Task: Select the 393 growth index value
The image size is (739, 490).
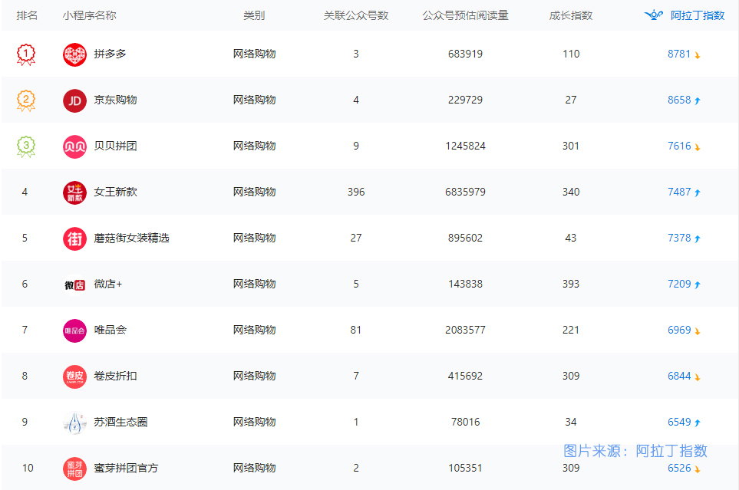Action: coord(571,284)
